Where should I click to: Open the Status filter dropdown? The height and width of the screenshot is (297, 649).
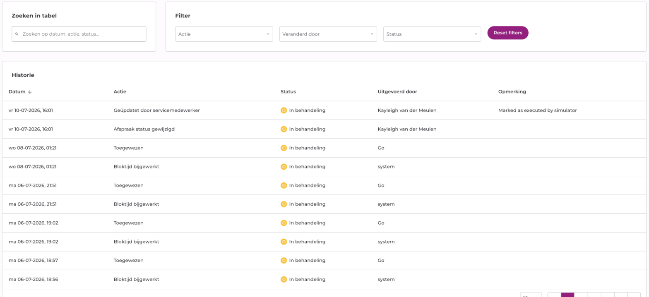pyautogui.click(x=432, y=34)
